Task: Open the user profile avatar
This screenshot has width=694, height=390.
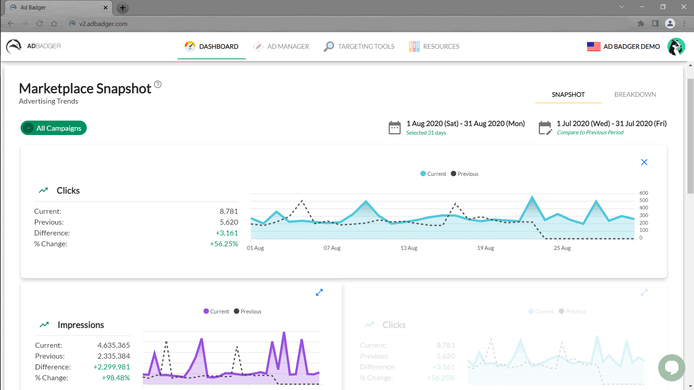Action: pyautogui.click(x=676, y=46)
